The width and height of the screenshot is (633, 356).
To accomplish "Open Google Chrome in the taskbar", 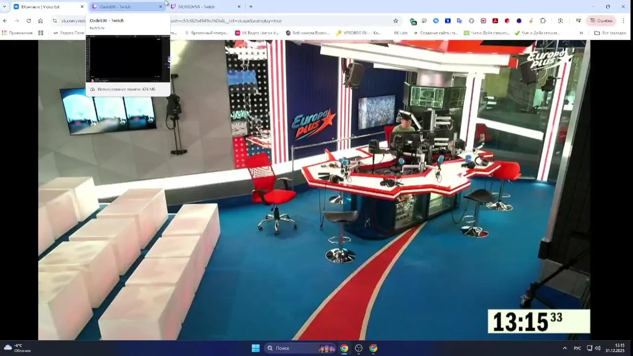I will [344, 348].
